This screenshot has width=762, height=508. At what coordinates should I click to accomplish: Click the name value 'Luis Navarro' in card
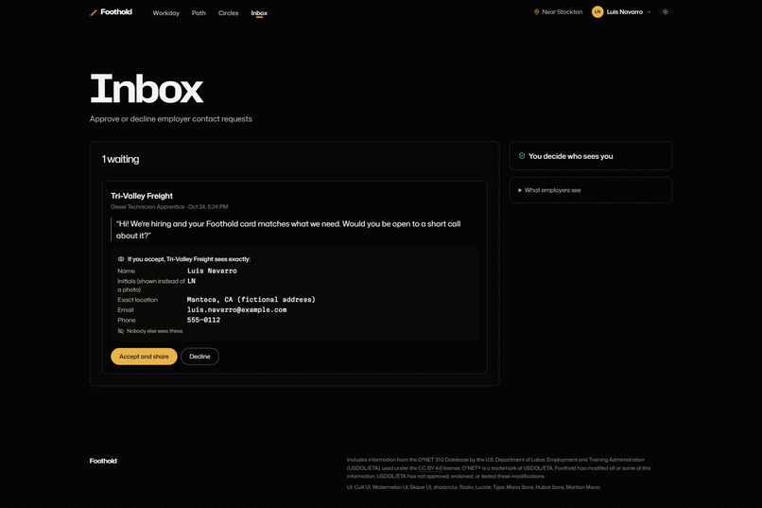(212, 271)
